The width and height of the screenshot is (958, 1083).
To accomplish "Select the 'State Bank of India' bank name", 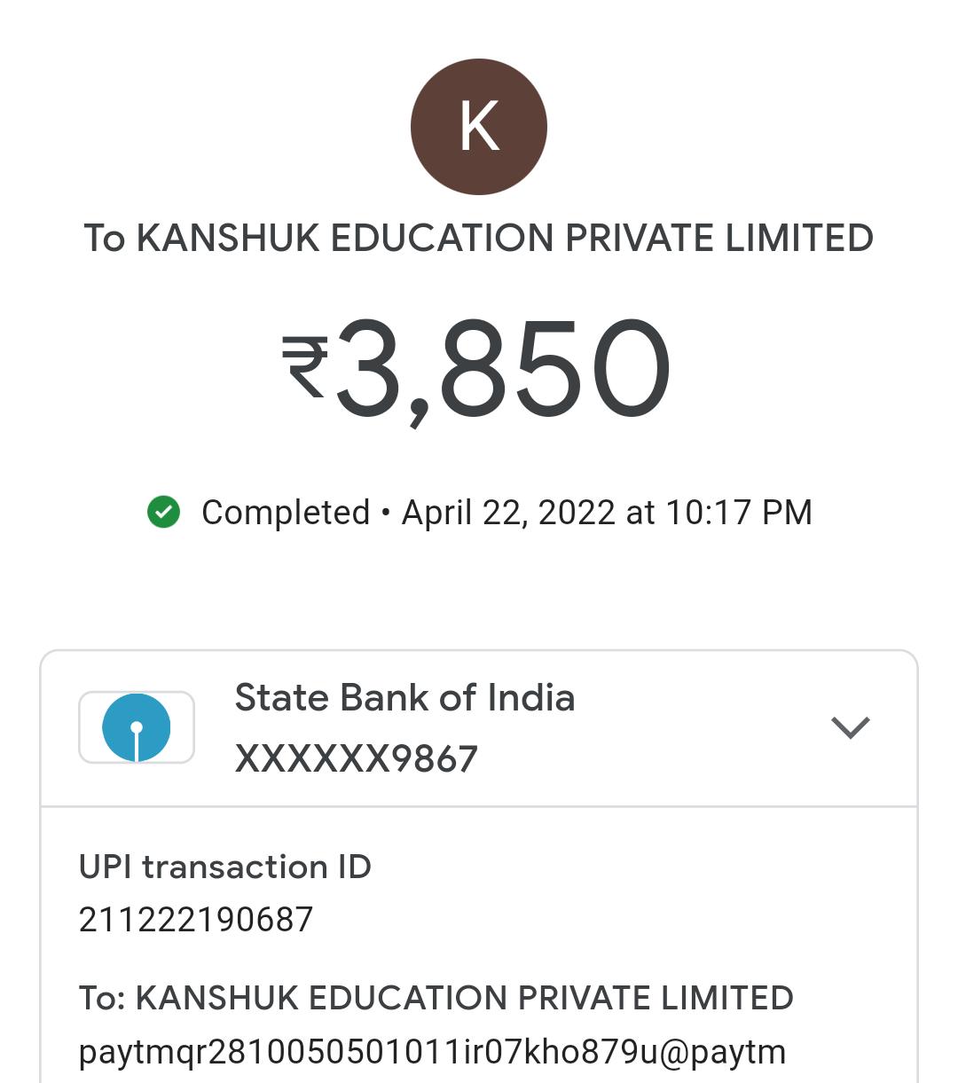I will coord(404,698).
